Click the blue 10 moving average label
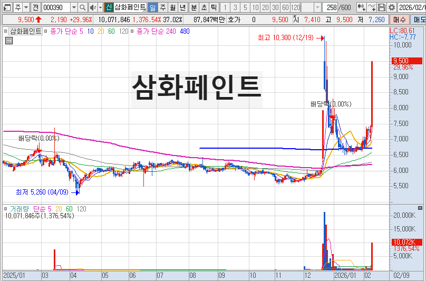426x281 pixels. (x=90, y=31)
